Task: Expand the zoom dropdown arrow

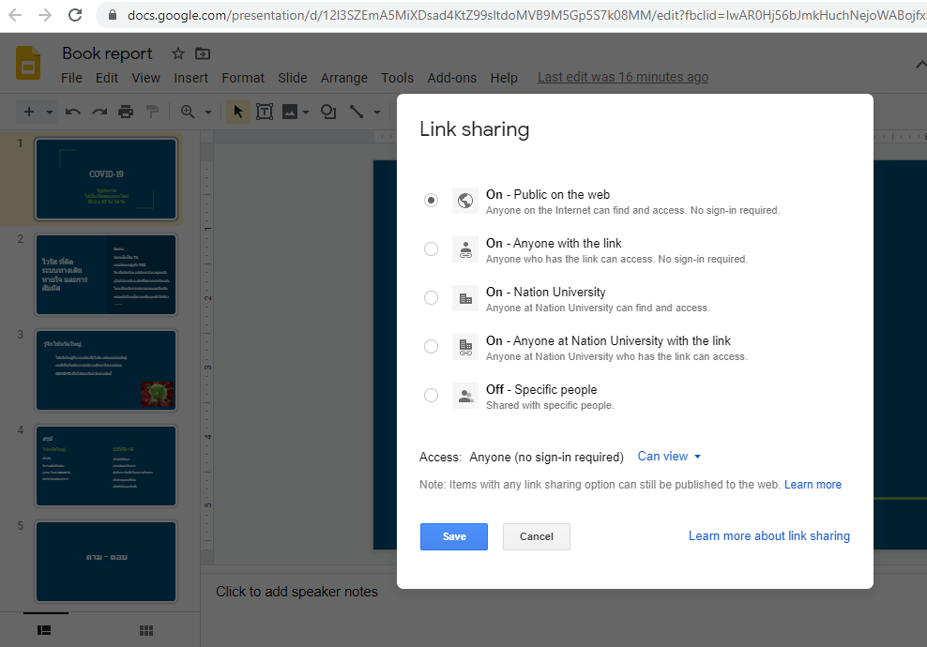Action: click(x=207, y=113)
